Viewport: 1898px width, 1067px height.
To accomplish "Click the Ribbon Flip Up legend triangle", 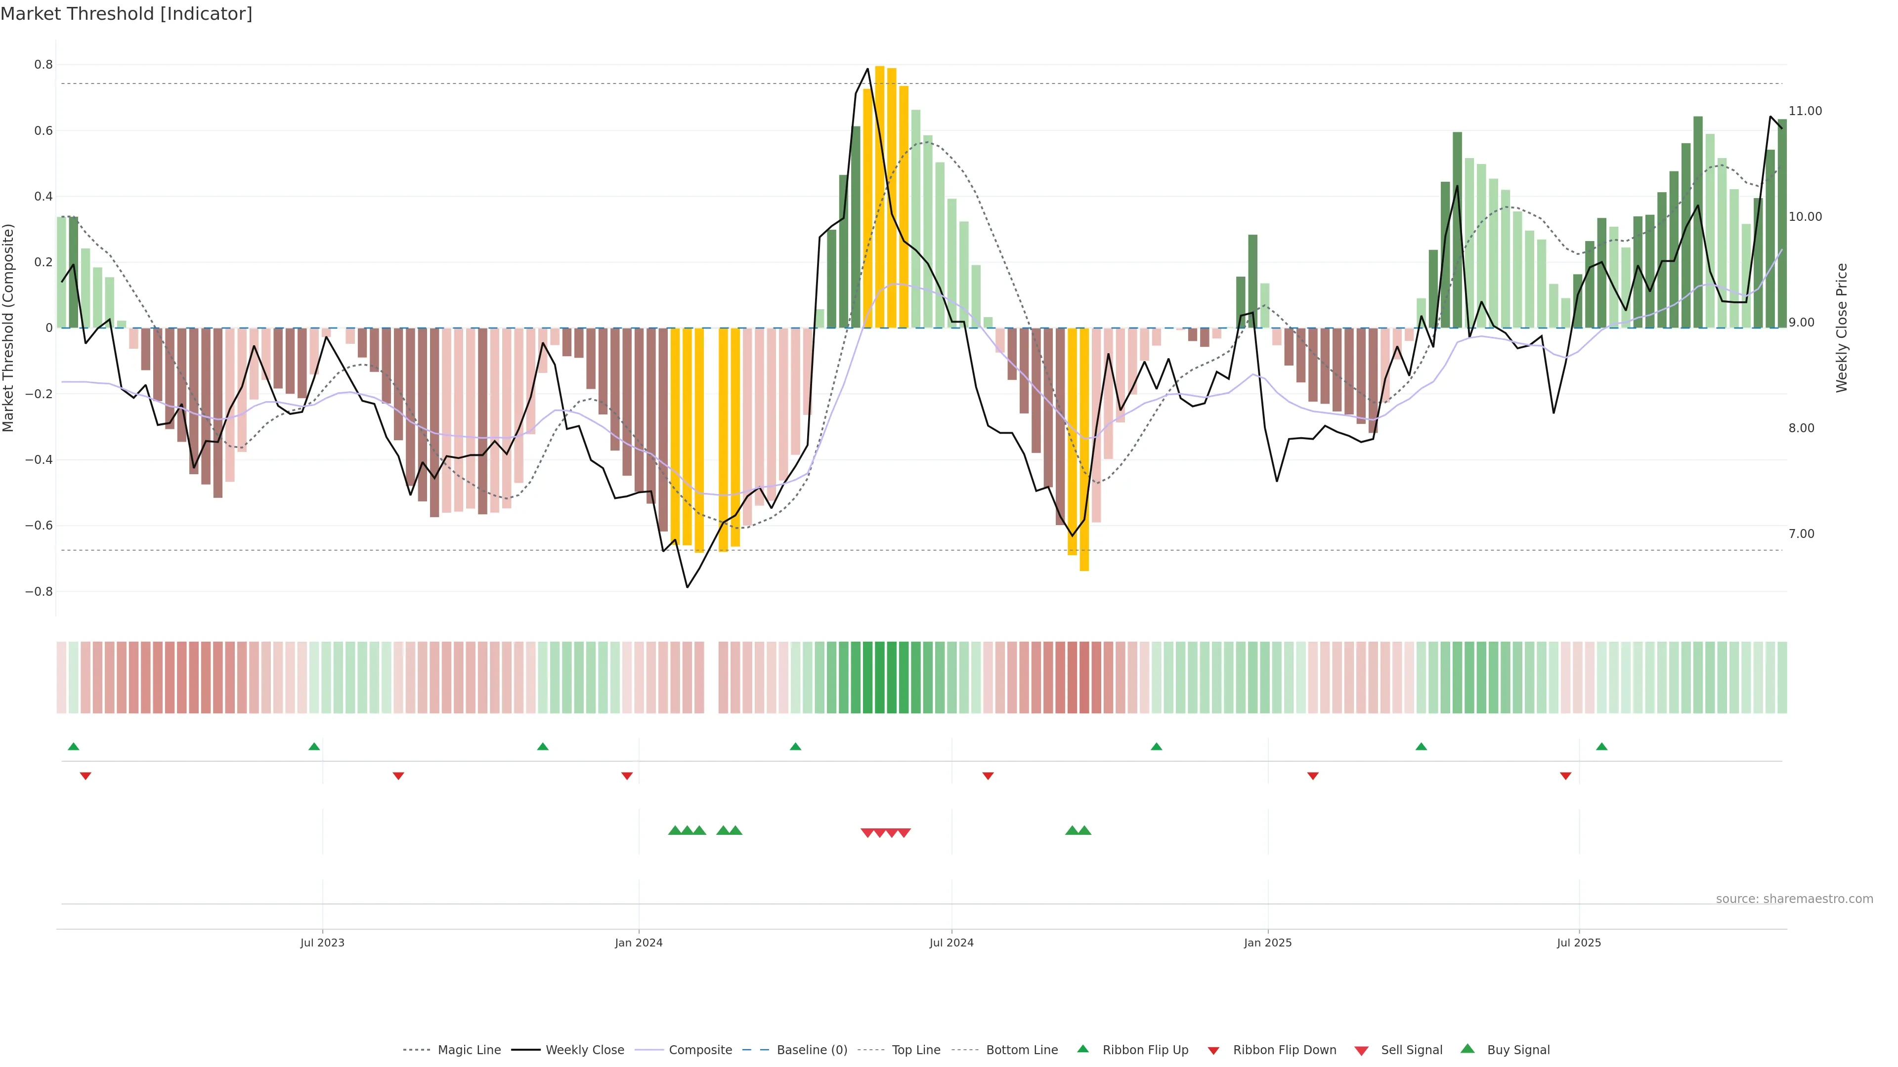I will pos(1082,1049).
